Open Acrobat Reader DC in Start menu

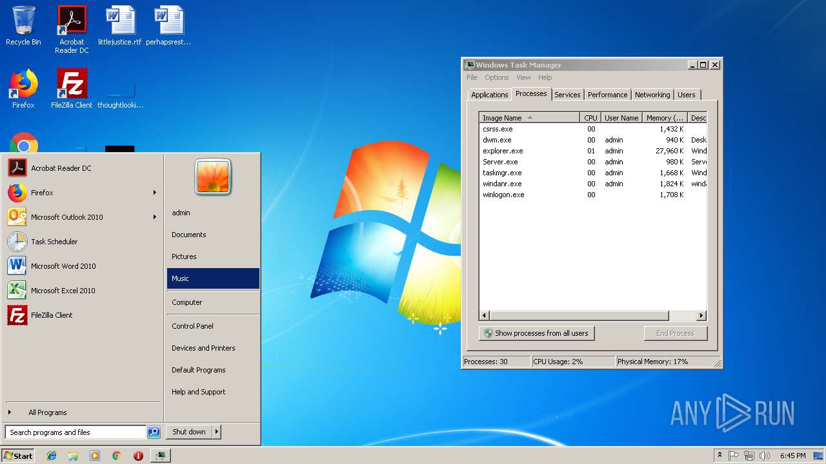(x=82, y=168)
